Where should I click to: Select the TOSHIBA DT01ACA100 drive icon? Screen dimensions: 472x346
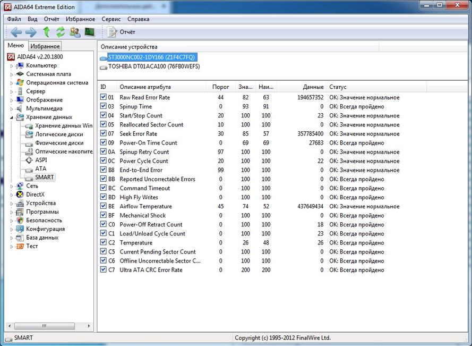104,67
